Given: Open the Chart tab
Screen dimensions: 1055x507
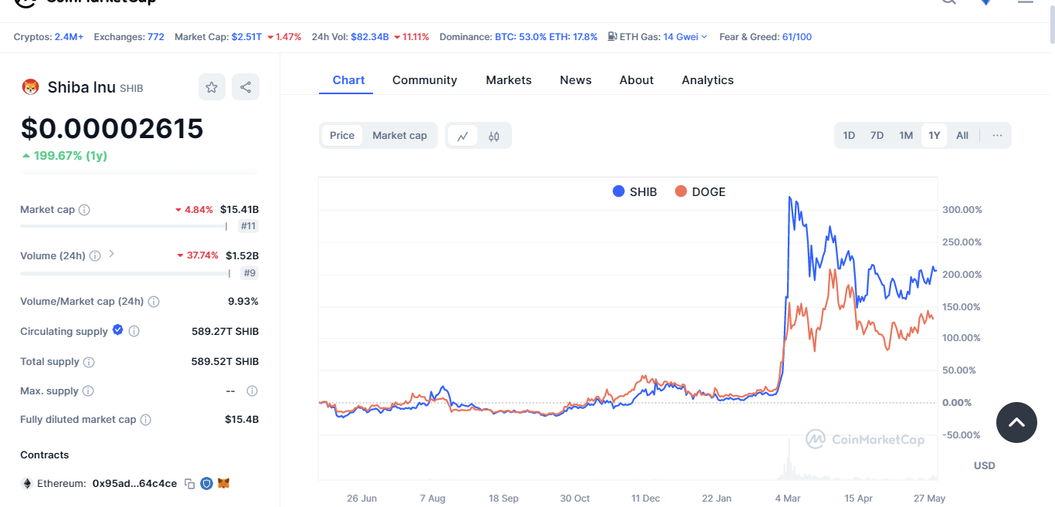Looking at the screenshot, I should tap(348, 80).
